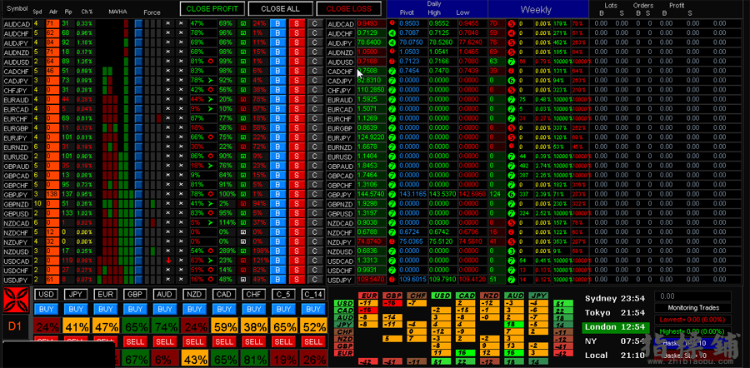750x368 pixels.
Task: Click the Weekly panel header
Action: click(x=538, y=9)
